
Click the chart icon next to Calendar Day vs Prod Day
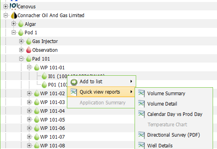[x=141, y=114]
